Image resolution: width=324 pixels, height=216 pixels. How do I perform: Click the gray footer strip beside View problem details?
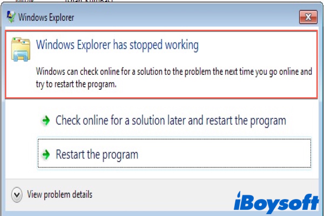coord(162,195)
